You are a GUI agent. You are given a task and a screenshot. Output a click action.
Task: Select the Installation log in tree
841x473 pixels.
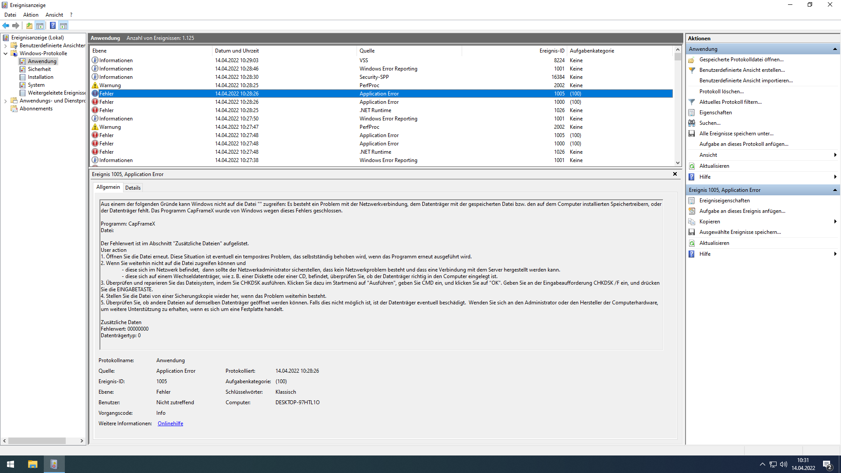(40, 77)
